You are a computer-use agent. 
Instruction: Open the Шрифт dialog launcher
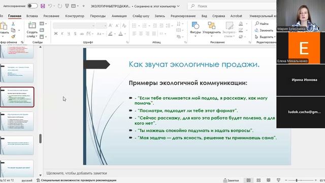[127, 42]
